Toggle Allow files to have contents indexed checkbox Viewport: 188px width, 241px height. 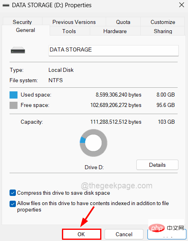(13, 204)
